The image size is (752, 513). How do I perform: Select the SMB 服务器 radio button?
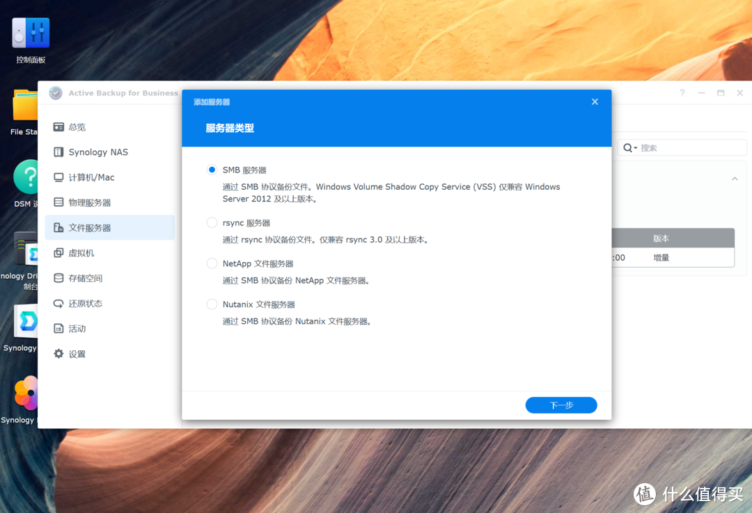pyautogui.click(x=212, y=170)
